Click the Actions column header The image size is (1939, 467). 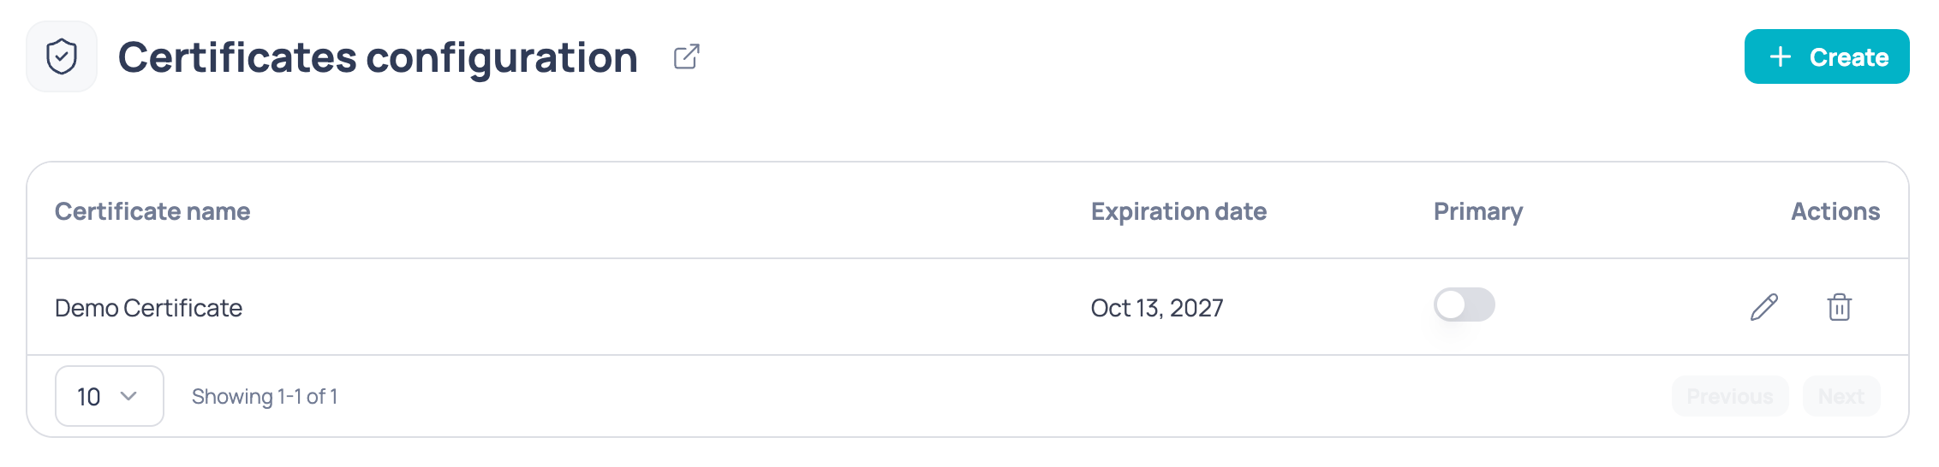click(1835, 211)
